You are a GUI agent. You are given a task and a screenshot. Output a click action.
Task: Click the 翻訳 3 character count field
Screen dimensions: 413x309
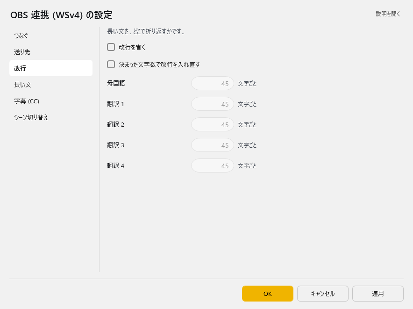click(213, 145)
